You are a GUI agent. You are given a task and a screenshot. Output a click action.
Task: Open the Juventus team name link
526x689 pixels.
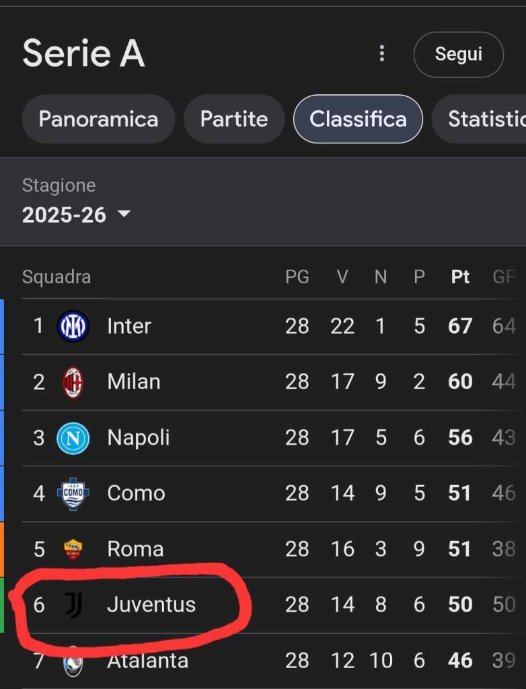click(x=151, y=605)
